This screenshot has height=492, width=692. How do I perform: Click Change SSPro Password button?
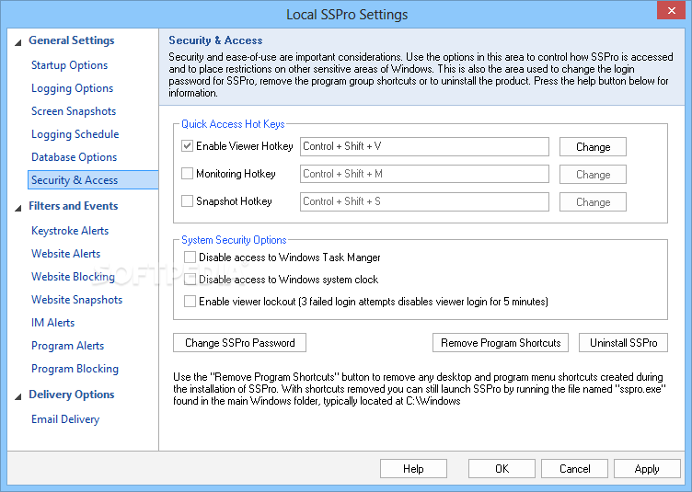239,342
